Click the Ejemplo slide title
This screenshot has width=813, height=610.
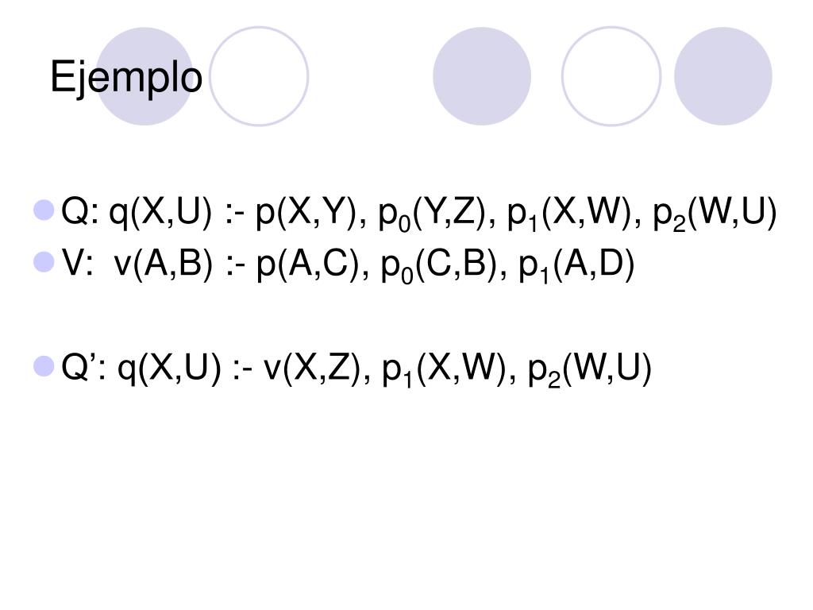(x=126, y=78)
